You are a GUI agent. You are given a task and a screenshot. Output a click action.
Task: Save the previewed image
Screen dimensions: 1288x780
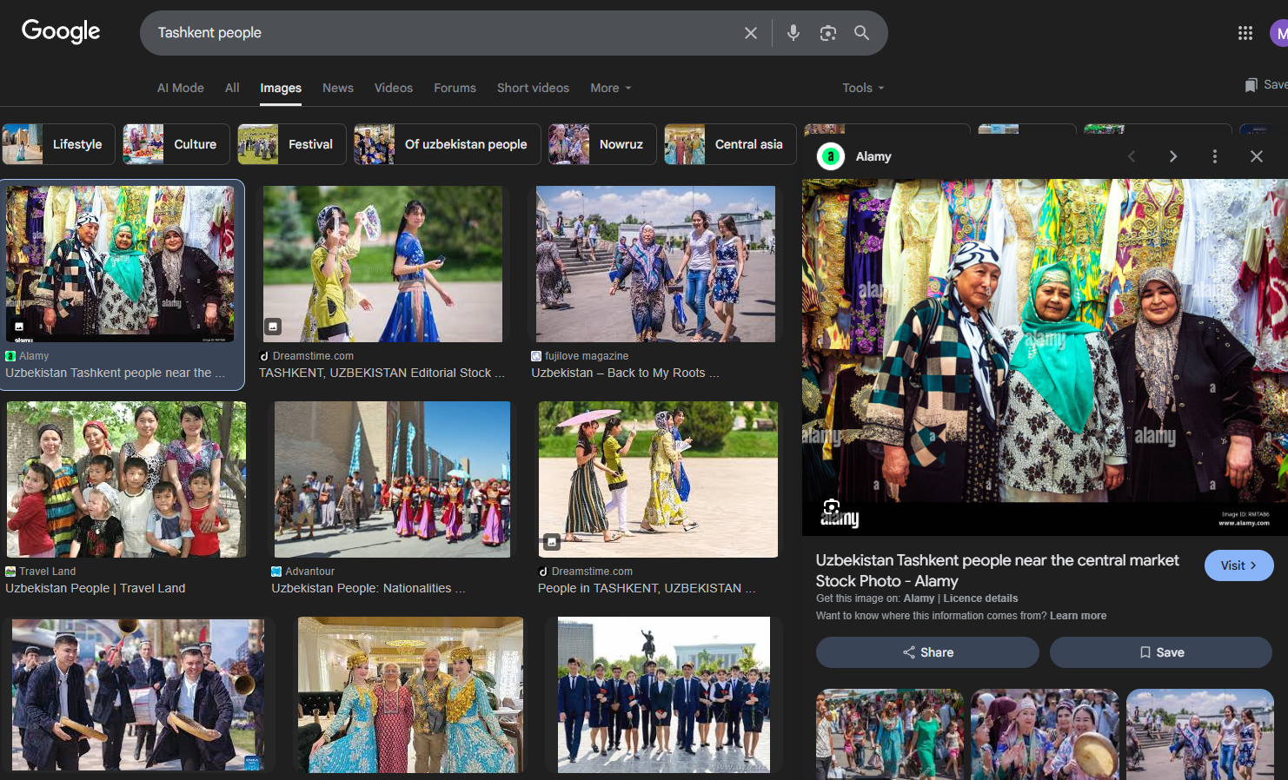point(1161,652)
